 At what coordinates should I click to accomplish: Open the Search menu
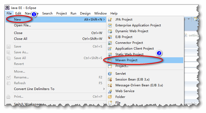47,13
